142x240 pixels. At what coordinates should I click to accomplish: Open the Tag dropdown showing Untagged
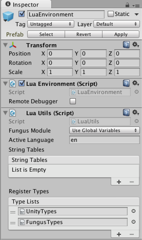click(50, 24)
